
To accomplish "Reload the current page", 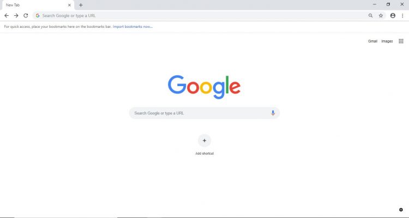I will [26, 16].
